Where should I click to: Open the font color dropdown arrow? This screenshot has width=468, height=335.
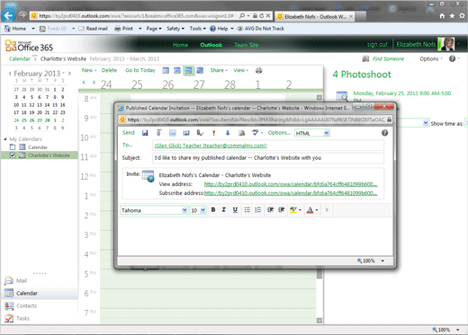click(317, 210)
